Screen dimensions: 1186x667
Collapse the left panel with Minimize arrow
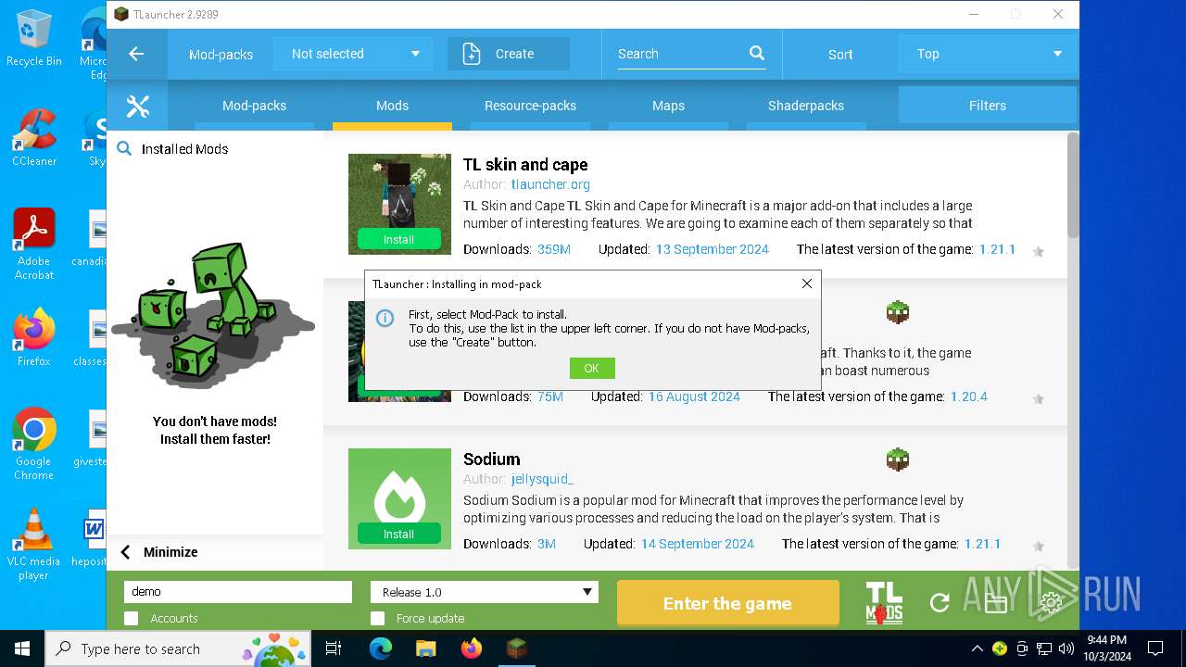click(x=126, y=552)
